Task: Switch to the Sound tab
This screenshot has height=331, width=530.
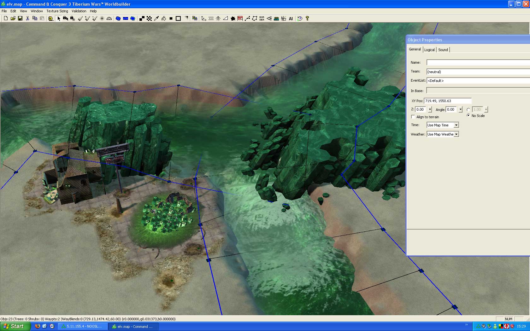Action: tap(443, 50)
